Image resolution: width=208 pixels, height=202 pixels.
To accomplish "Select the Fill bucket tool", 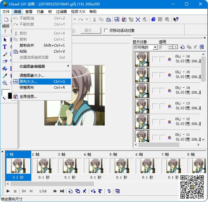I will 5,68.
